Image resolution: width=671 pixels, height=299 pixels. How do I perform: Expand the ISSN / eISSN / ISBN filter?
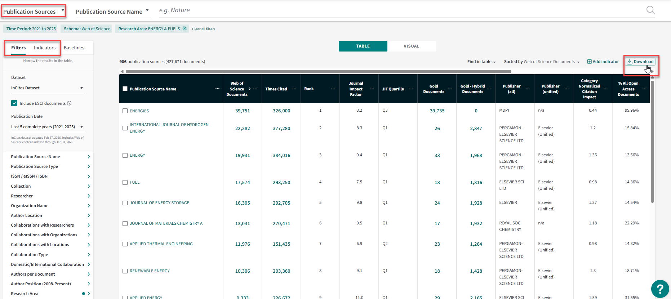click(50, 176)
